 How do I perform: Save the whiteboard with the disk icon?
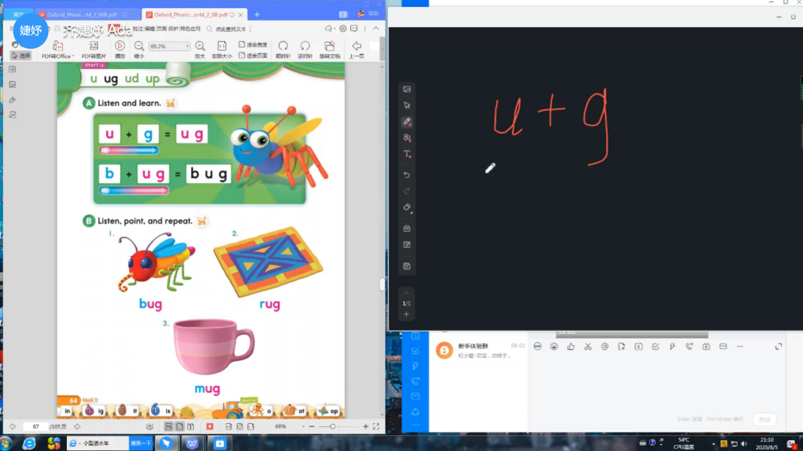pos(407,266)
